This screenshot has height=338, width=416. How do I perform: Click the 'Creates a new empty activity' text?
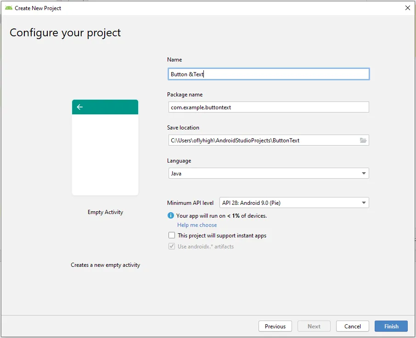[105, 265]
